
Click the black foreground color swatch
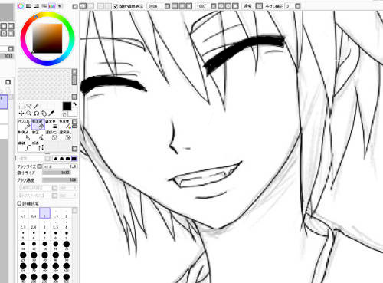pos(67,107)
